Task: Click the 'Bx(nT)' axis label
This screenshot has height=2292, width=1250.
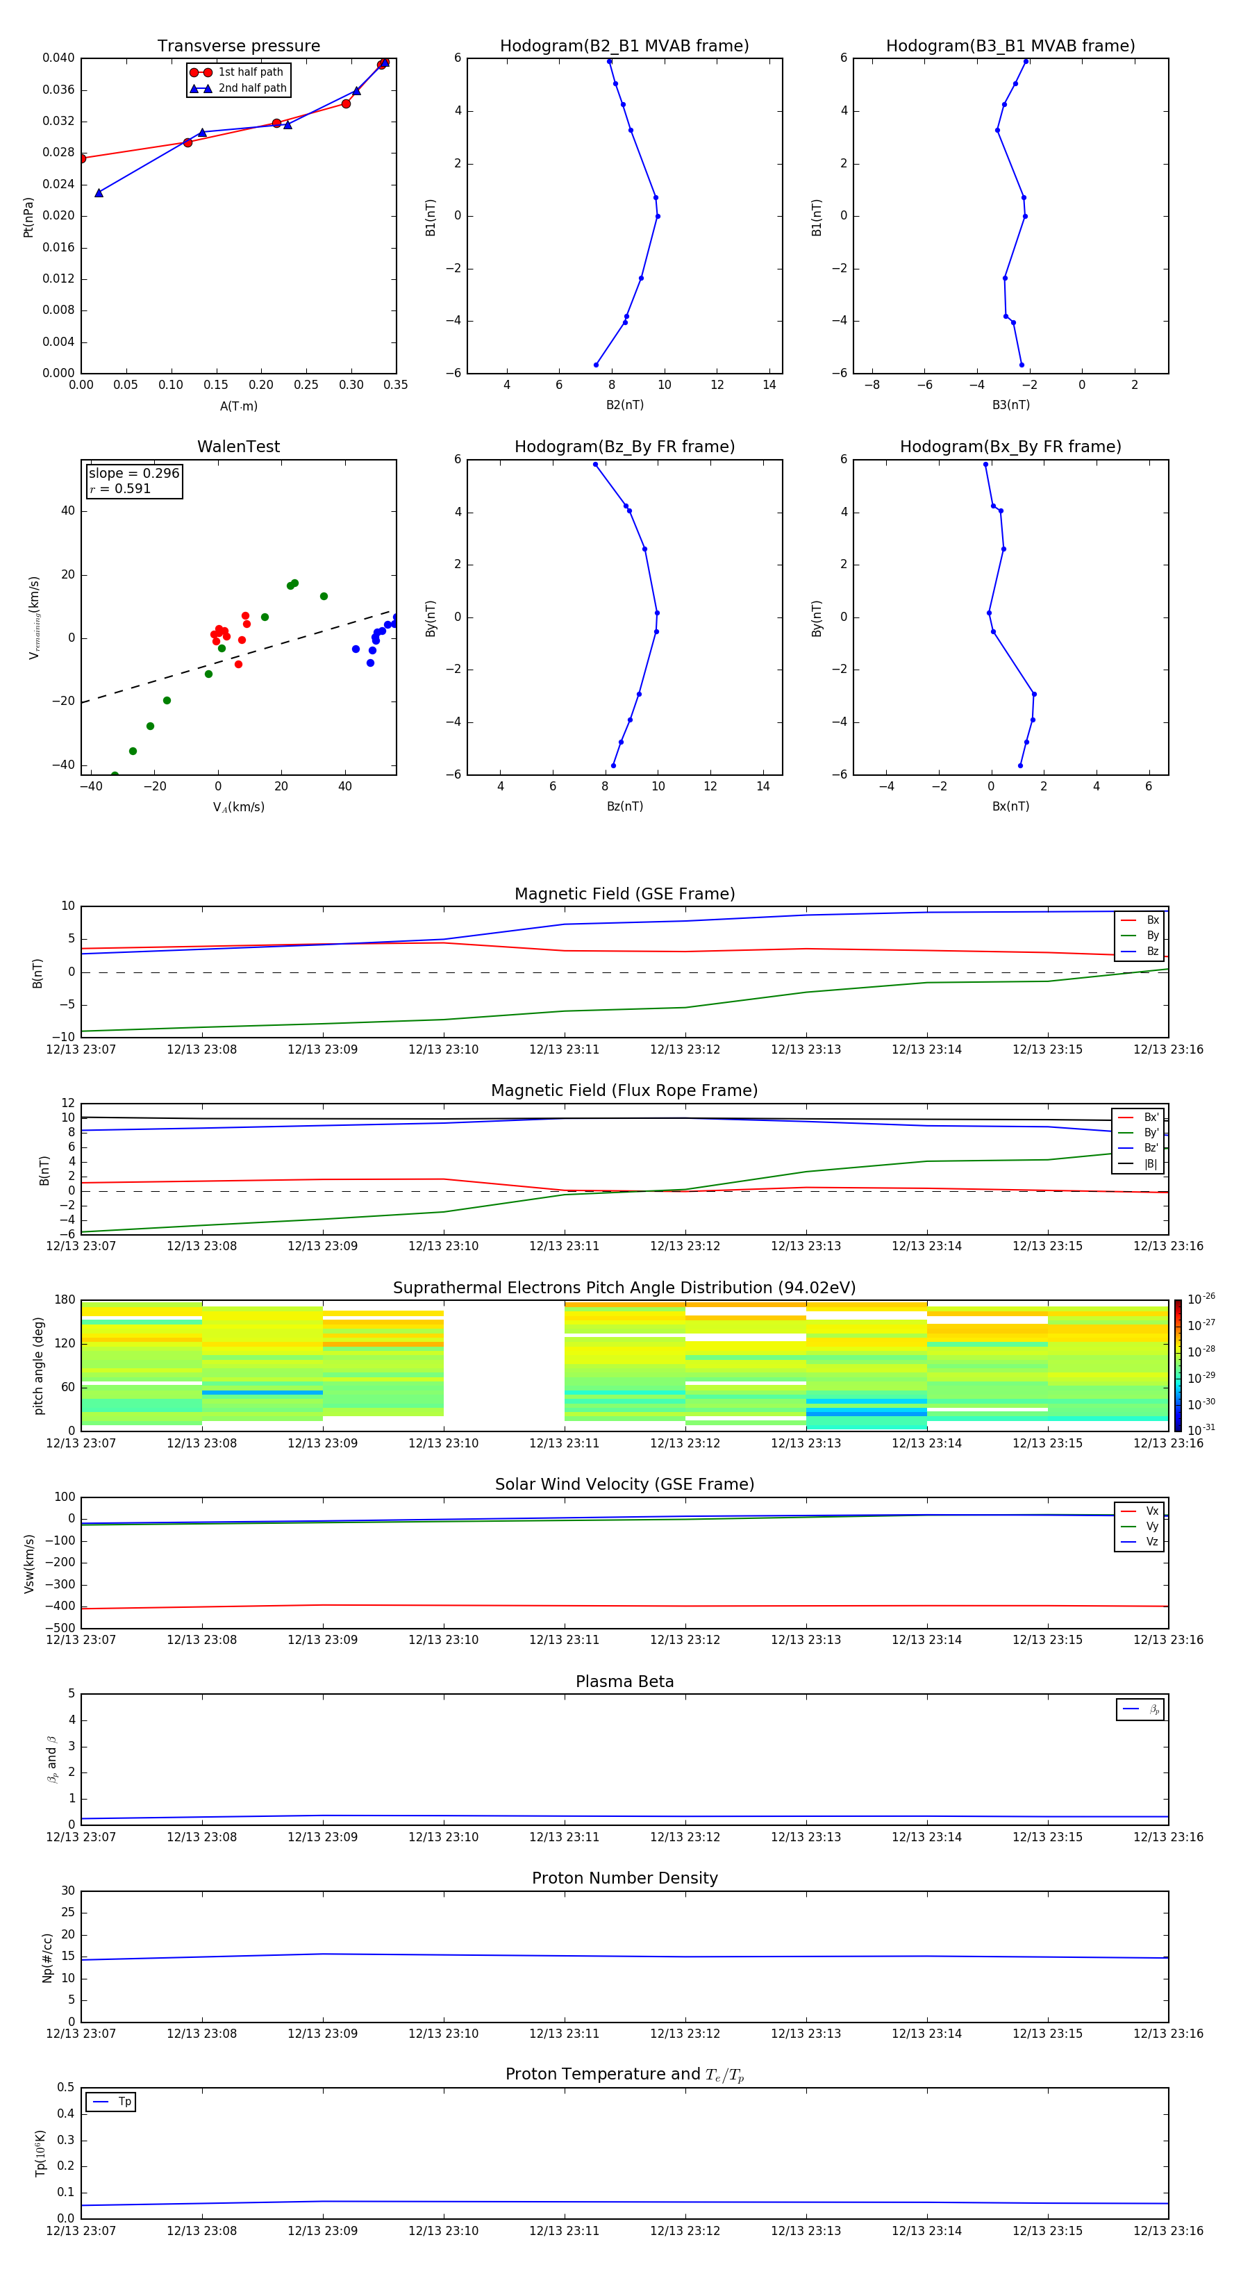Action: coord(1010,806)
